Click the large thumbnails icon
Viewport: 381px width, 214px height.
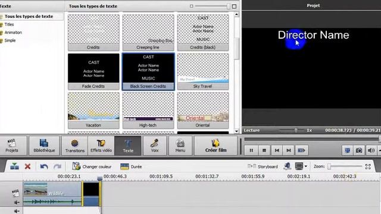[234, 7]
